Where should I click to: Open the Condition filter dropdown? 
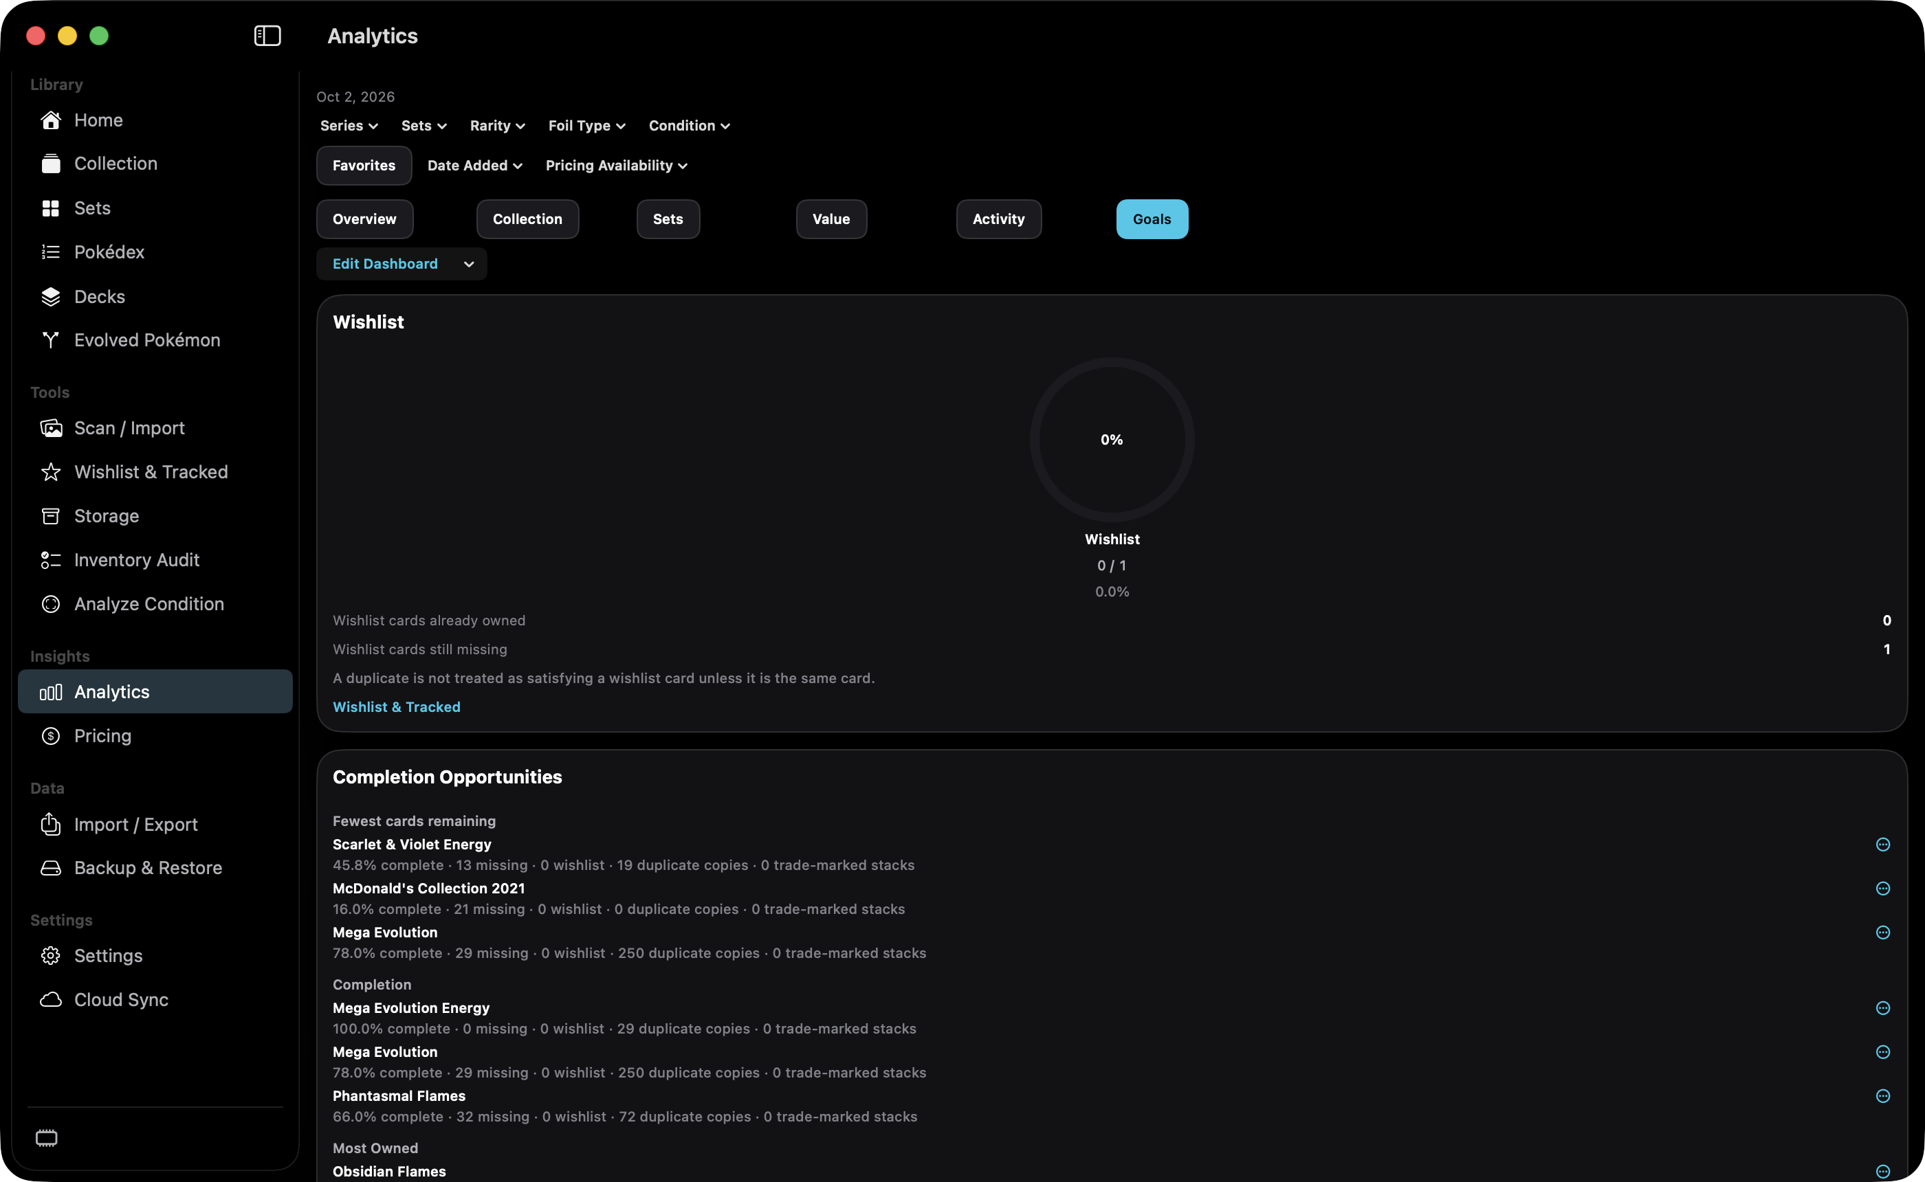[689, 126]
